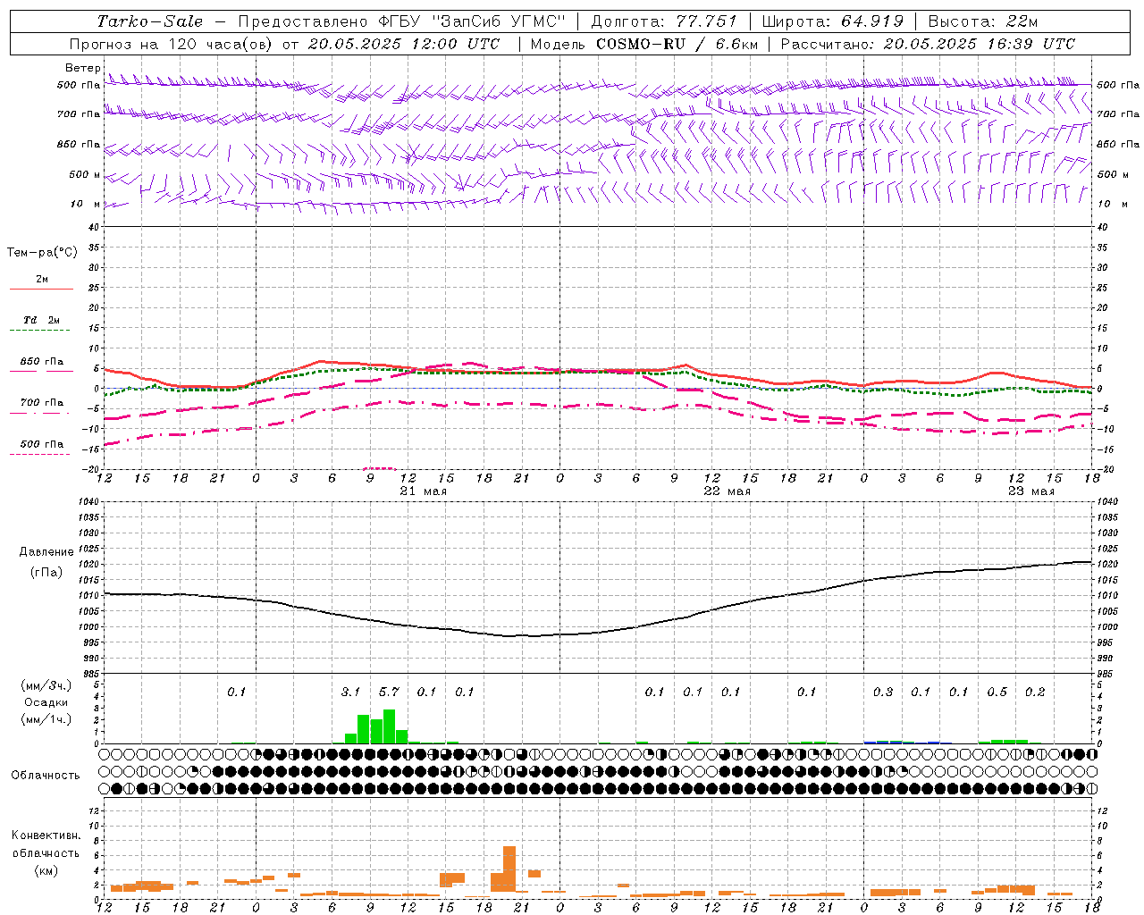Viewport: 1144px width, 915px height.
Task: Click the 21 мая date label
Action: tap(423, 491)
